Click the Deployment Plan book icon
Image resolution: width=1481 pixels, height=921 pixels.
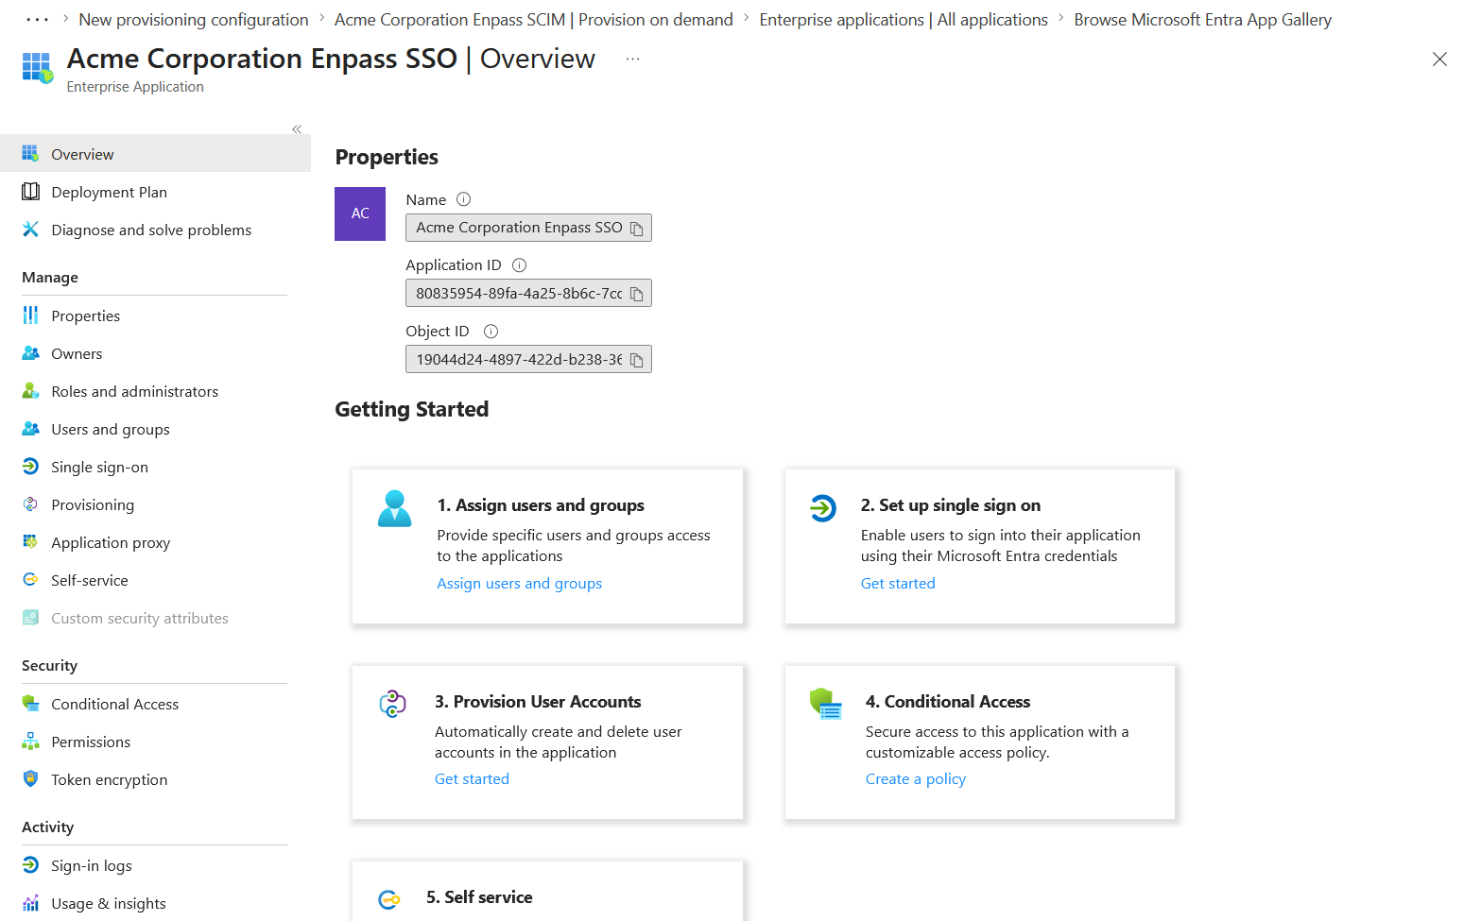(30, 192)
